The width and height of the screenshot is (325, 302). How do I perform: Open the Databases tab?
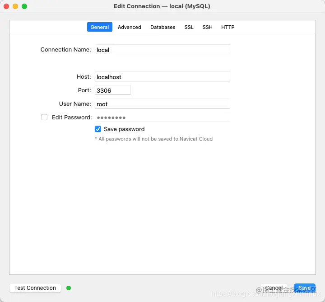tap(162, 27)
